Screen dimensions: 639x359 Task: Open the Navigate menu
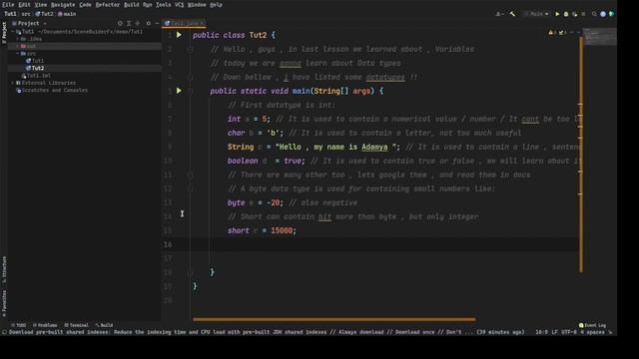click(63, 5)
